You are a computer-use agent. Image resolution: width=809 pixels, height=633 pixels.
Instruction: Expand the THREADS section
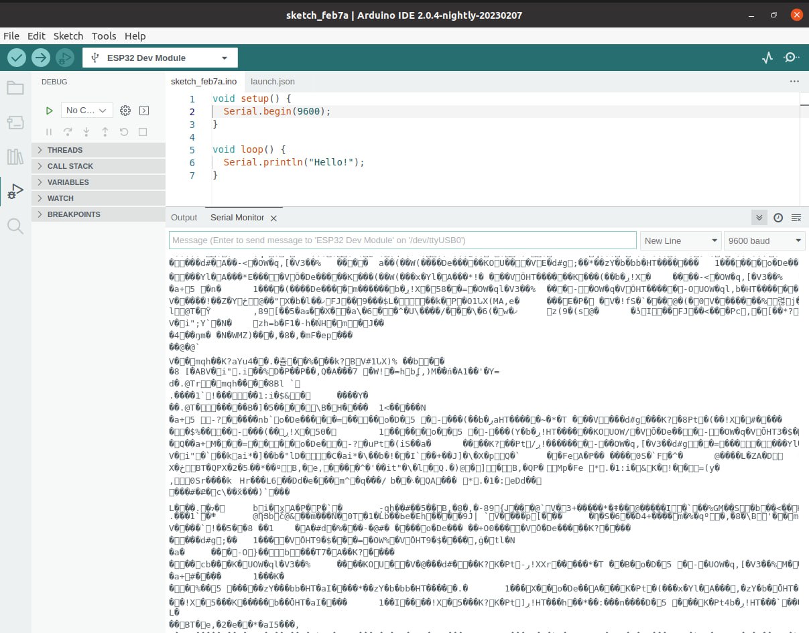99,150
